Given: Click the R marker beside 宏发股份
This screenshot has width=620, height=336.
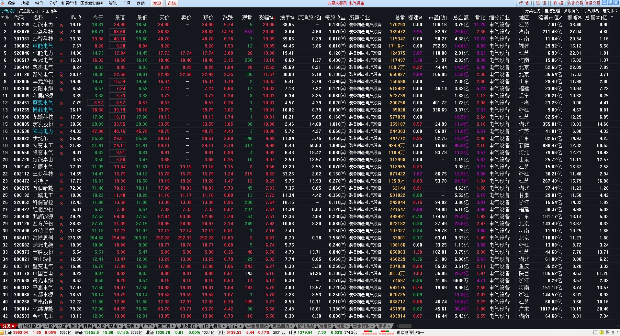Looking at the screenshot, I should pyautogui.click(x=62, y=125).
